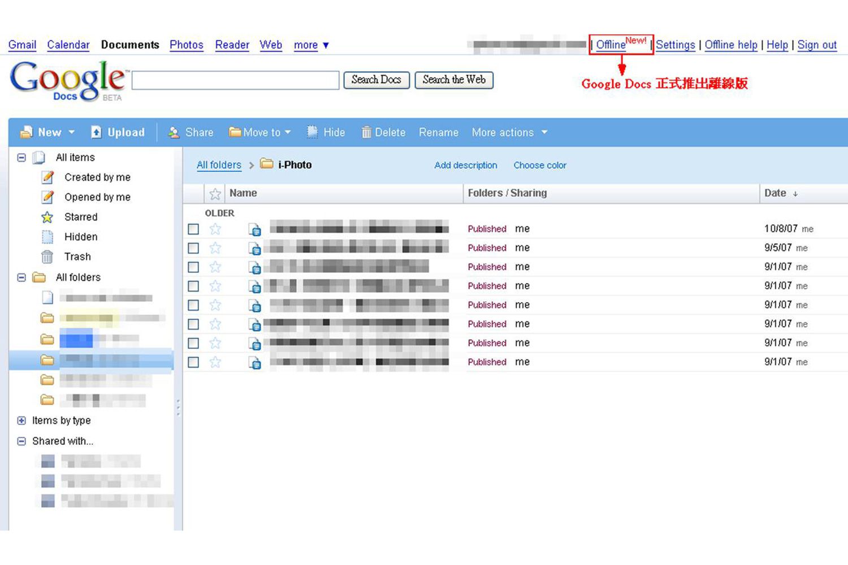The height and width of the screenshot is (565, 848).
Task: Open the More actions dropdown
Action: (544, 132)
